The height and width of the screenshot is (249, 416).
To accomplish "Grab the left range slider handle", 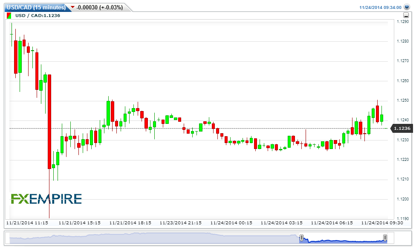I will [301, 238].
